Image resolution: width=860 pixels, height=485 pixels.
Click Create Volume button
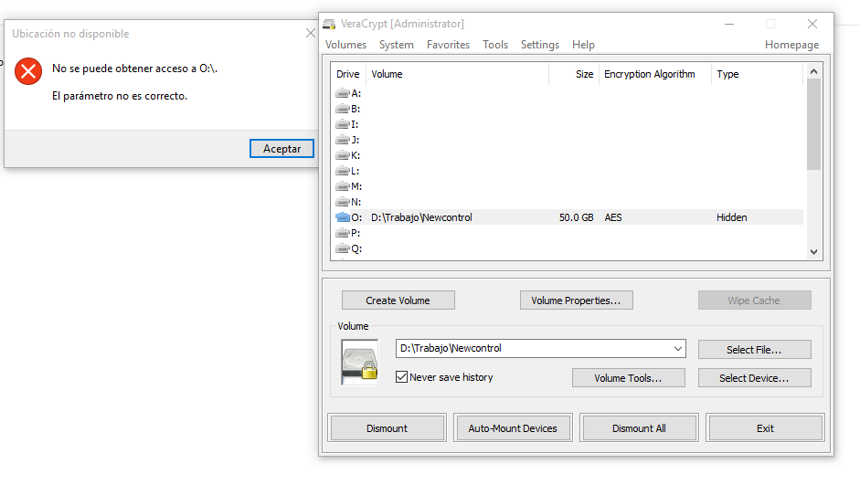pyautogui.click(x=398, y=300)
